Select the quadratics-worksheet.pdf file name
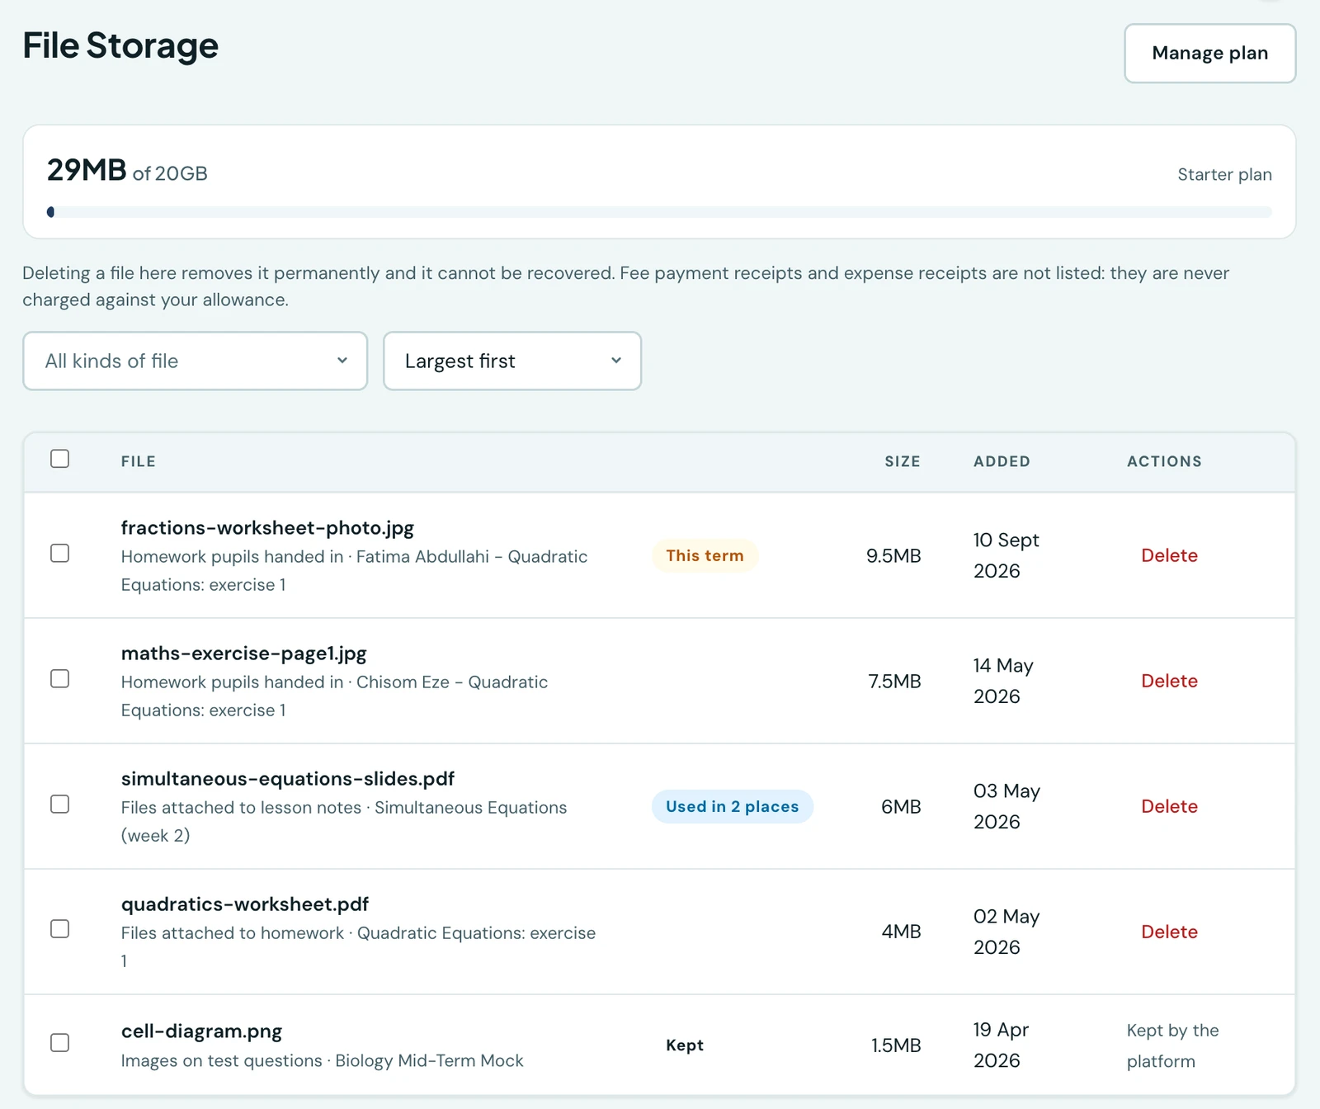The image size is (1320, 1109). click(245, 904)
